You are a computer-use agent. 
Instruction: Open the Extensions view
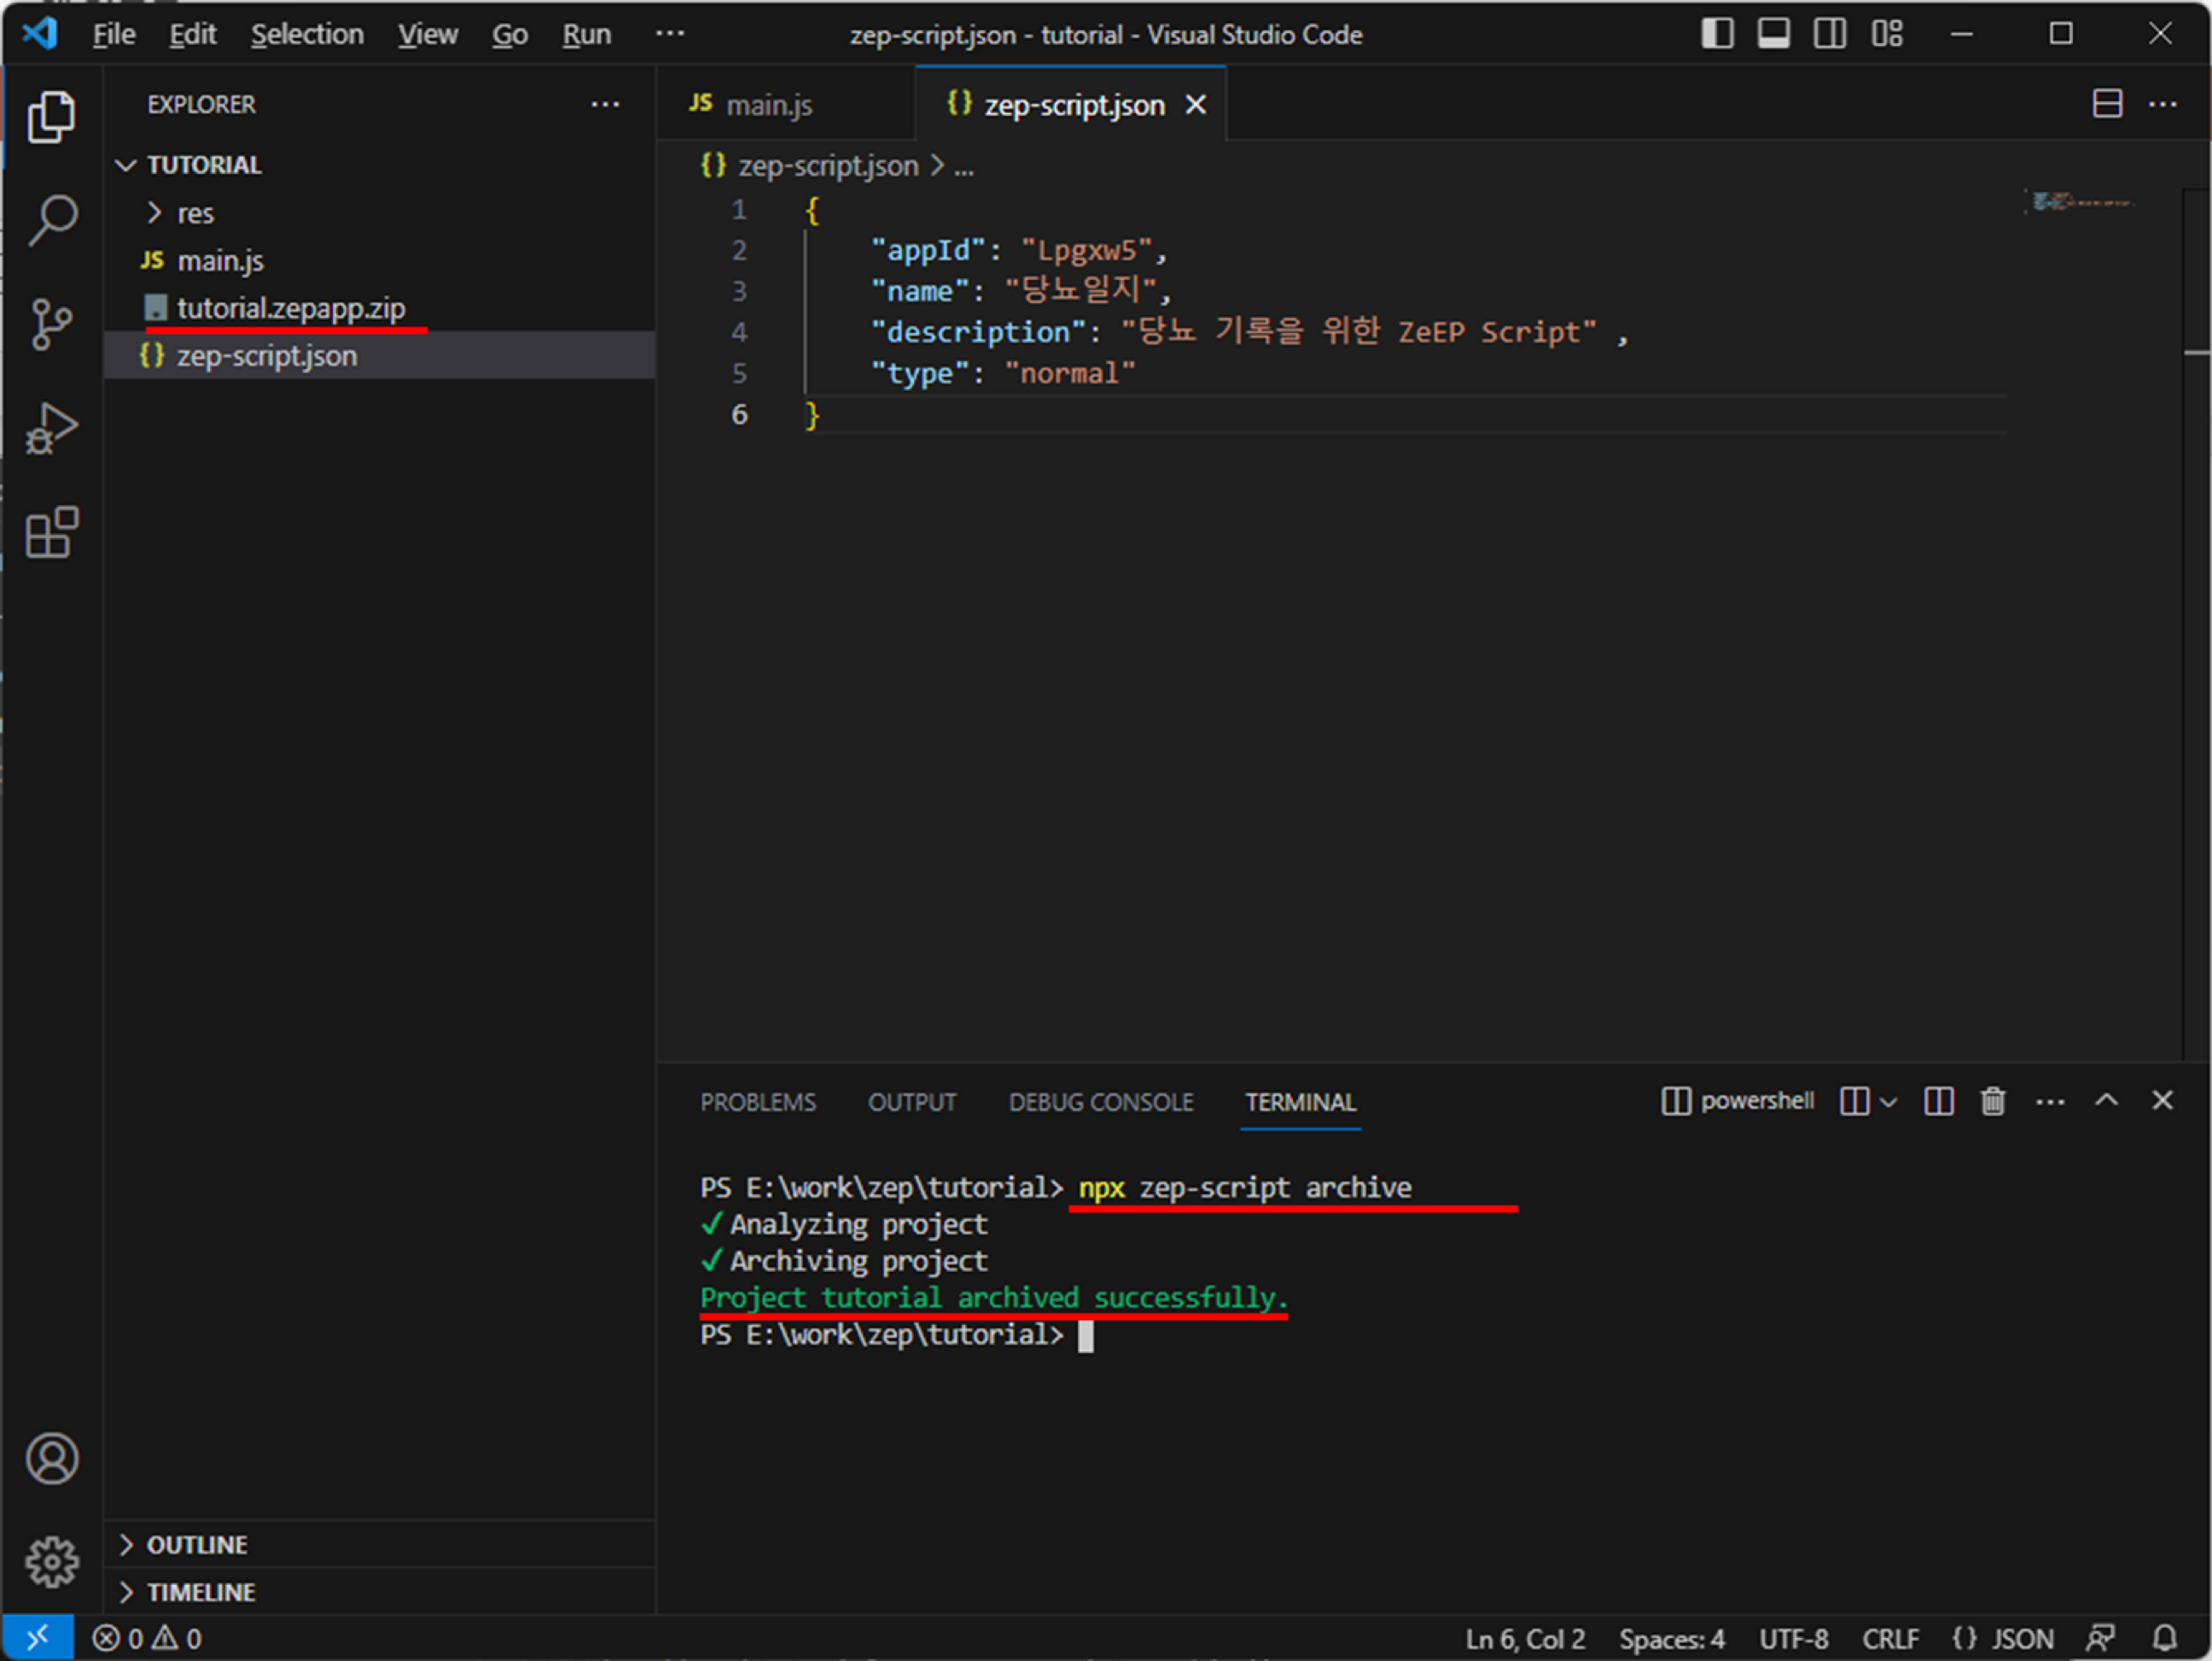tap(52, 532)
